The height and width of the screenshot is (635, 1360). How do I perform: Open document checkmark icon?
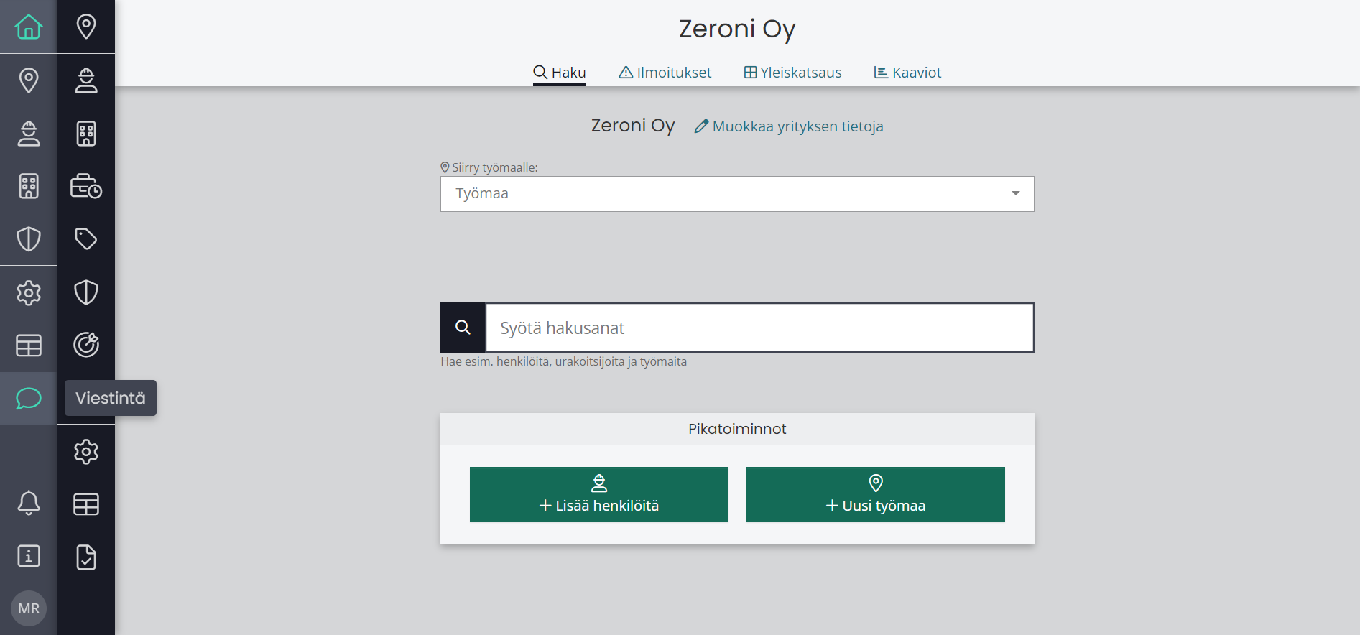pos(86,557)
